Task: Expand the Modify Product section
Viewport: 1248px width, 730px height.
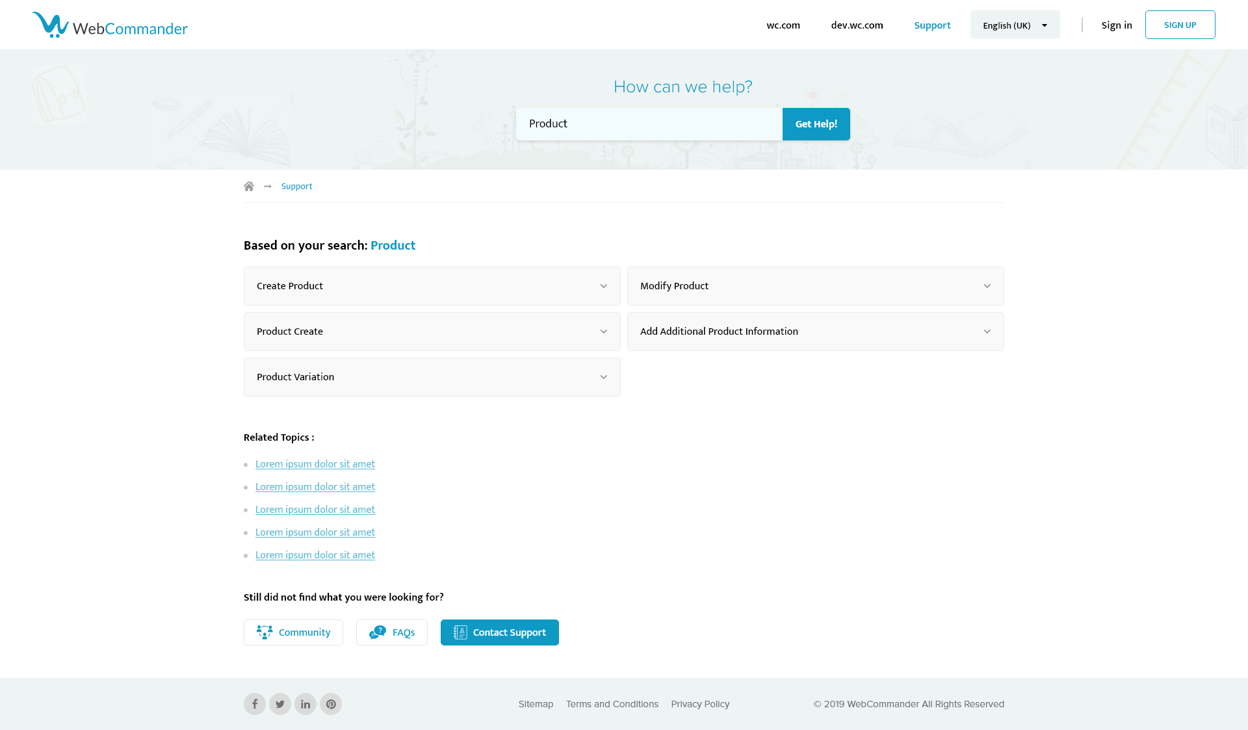Action: pyautogui.click(x=815, y=286)
